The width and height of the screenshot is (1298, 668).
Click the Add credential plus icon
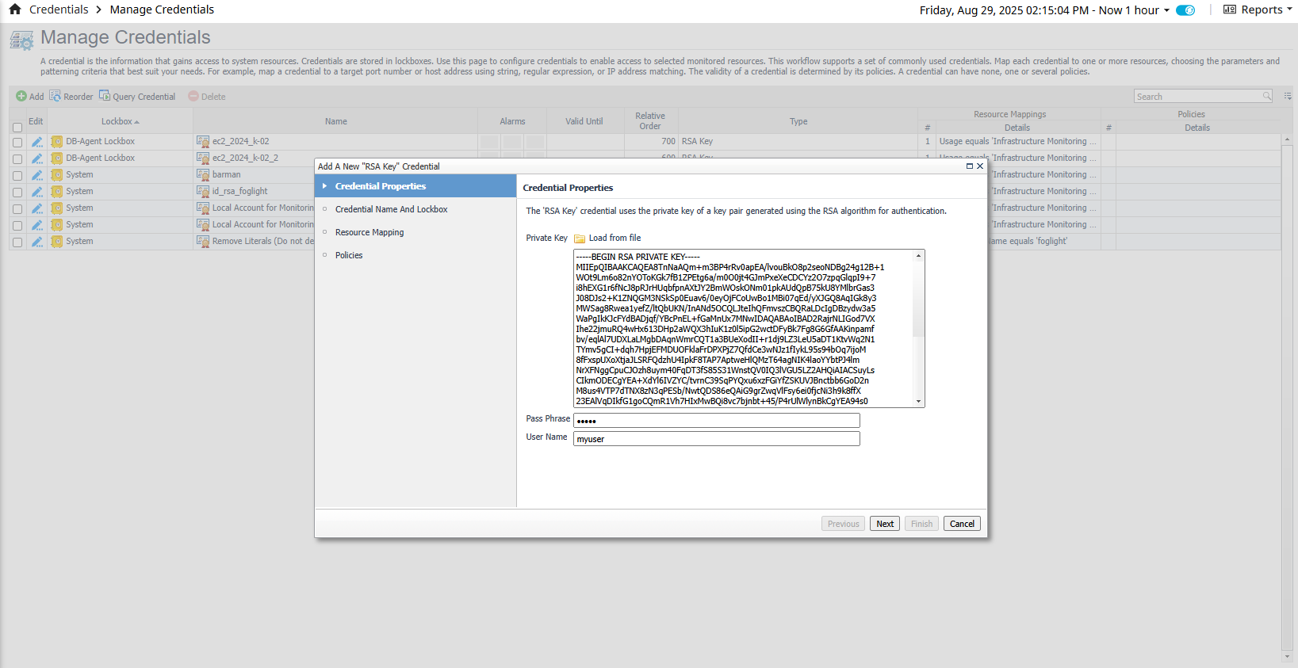pos(21,96)
